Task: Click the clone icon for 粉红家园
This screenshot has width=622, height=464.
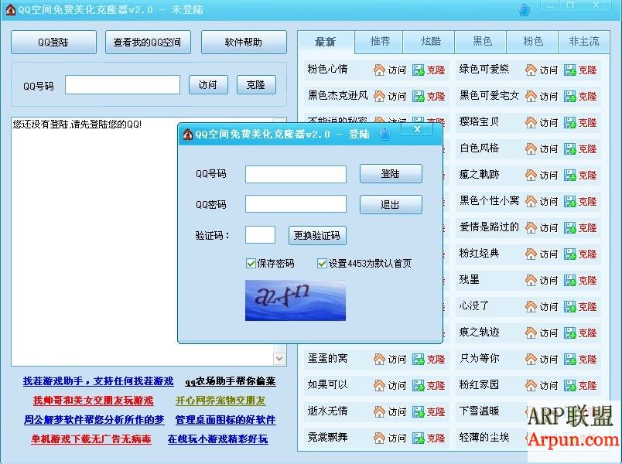Action: click(569, 385)
